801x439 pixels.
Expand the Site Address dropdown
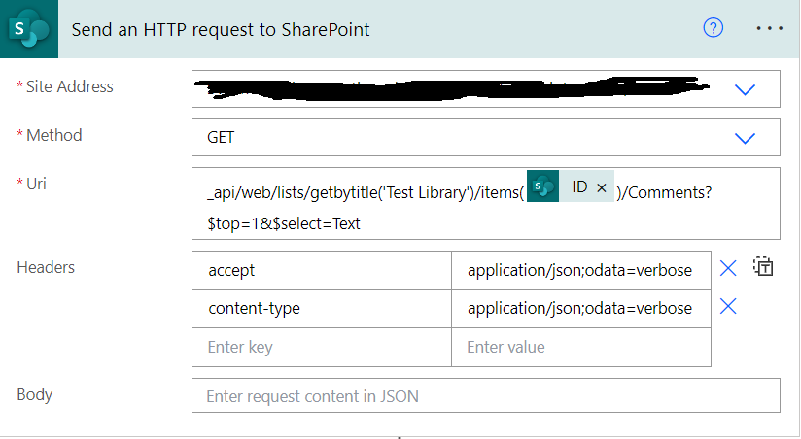click(745, 89)
